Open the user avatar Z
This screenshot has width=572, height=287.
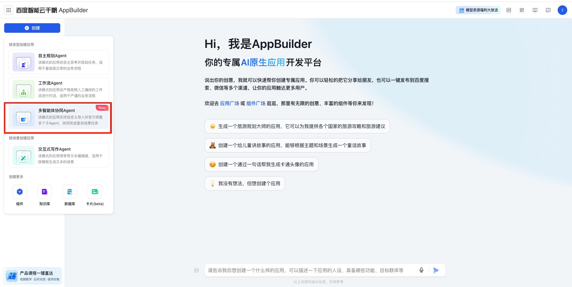[562, 10]
